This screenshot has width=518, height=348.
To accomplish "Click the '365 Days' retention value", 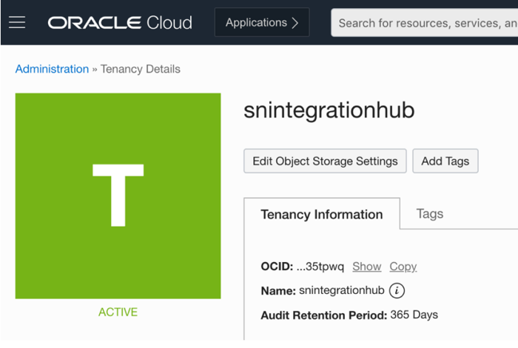I will (414, 315).
